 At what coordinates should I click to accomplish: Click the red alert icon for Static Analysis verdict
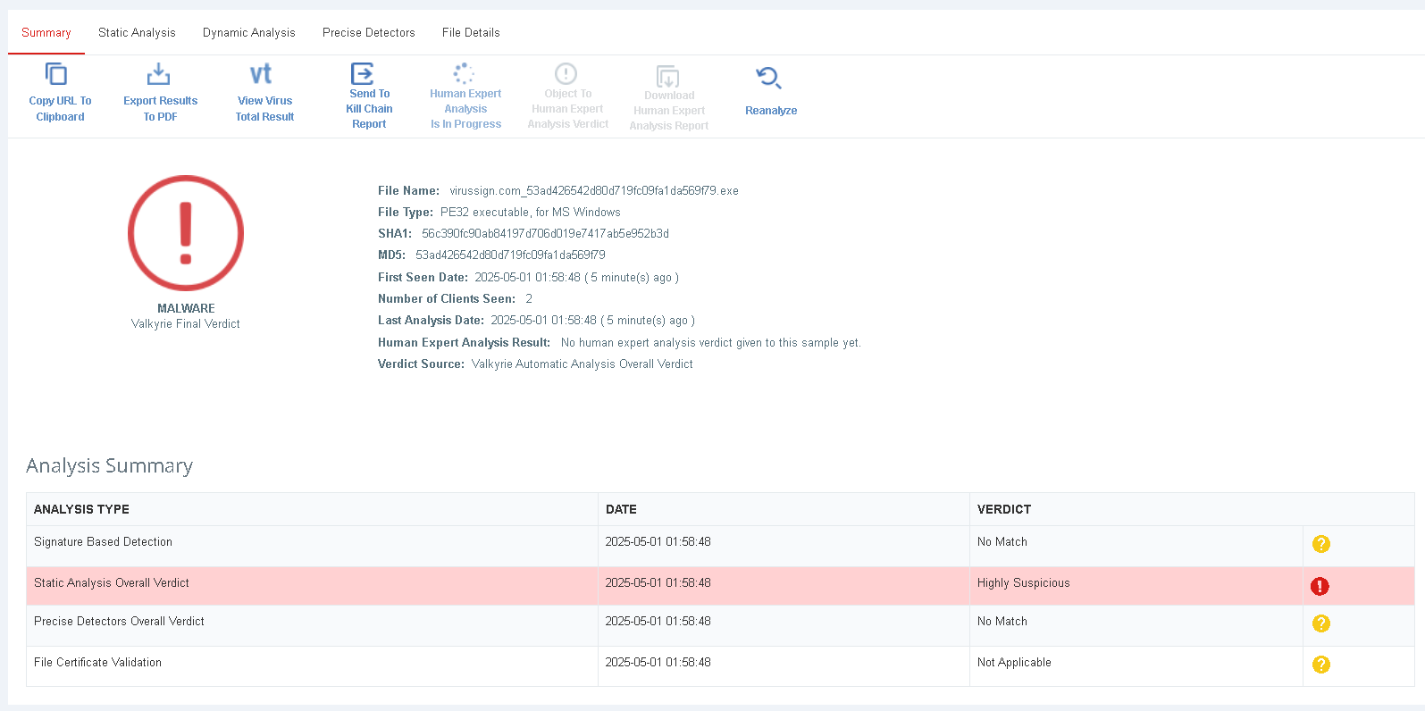(1320, 586)
